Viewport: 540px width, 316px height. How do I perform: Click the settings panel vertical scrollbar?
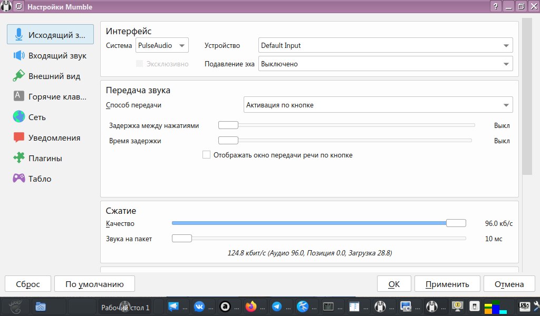(x=527, y=96)
